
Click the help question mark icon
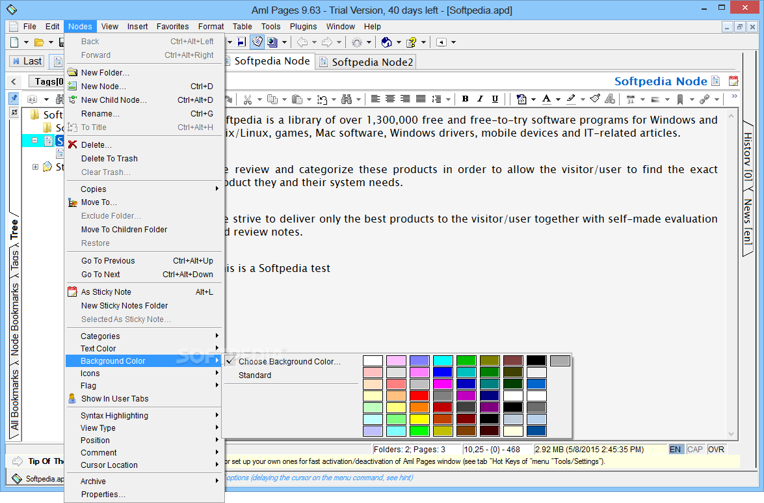point(412,42)
